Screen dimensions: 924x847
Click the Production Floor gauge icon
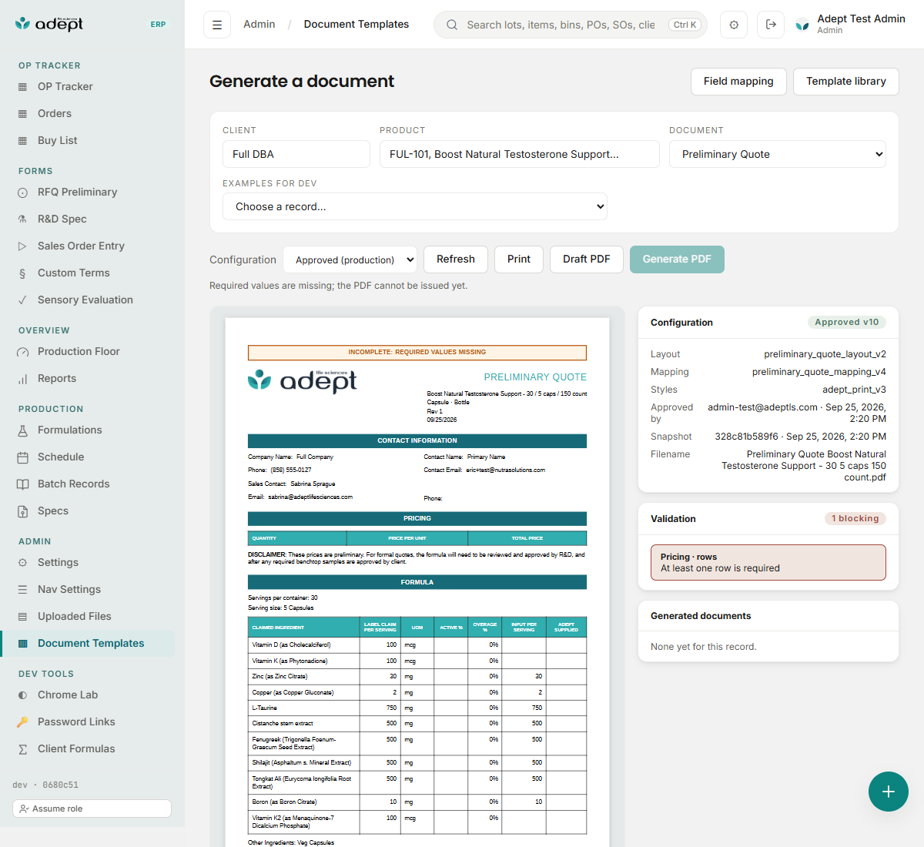[22, 352]
